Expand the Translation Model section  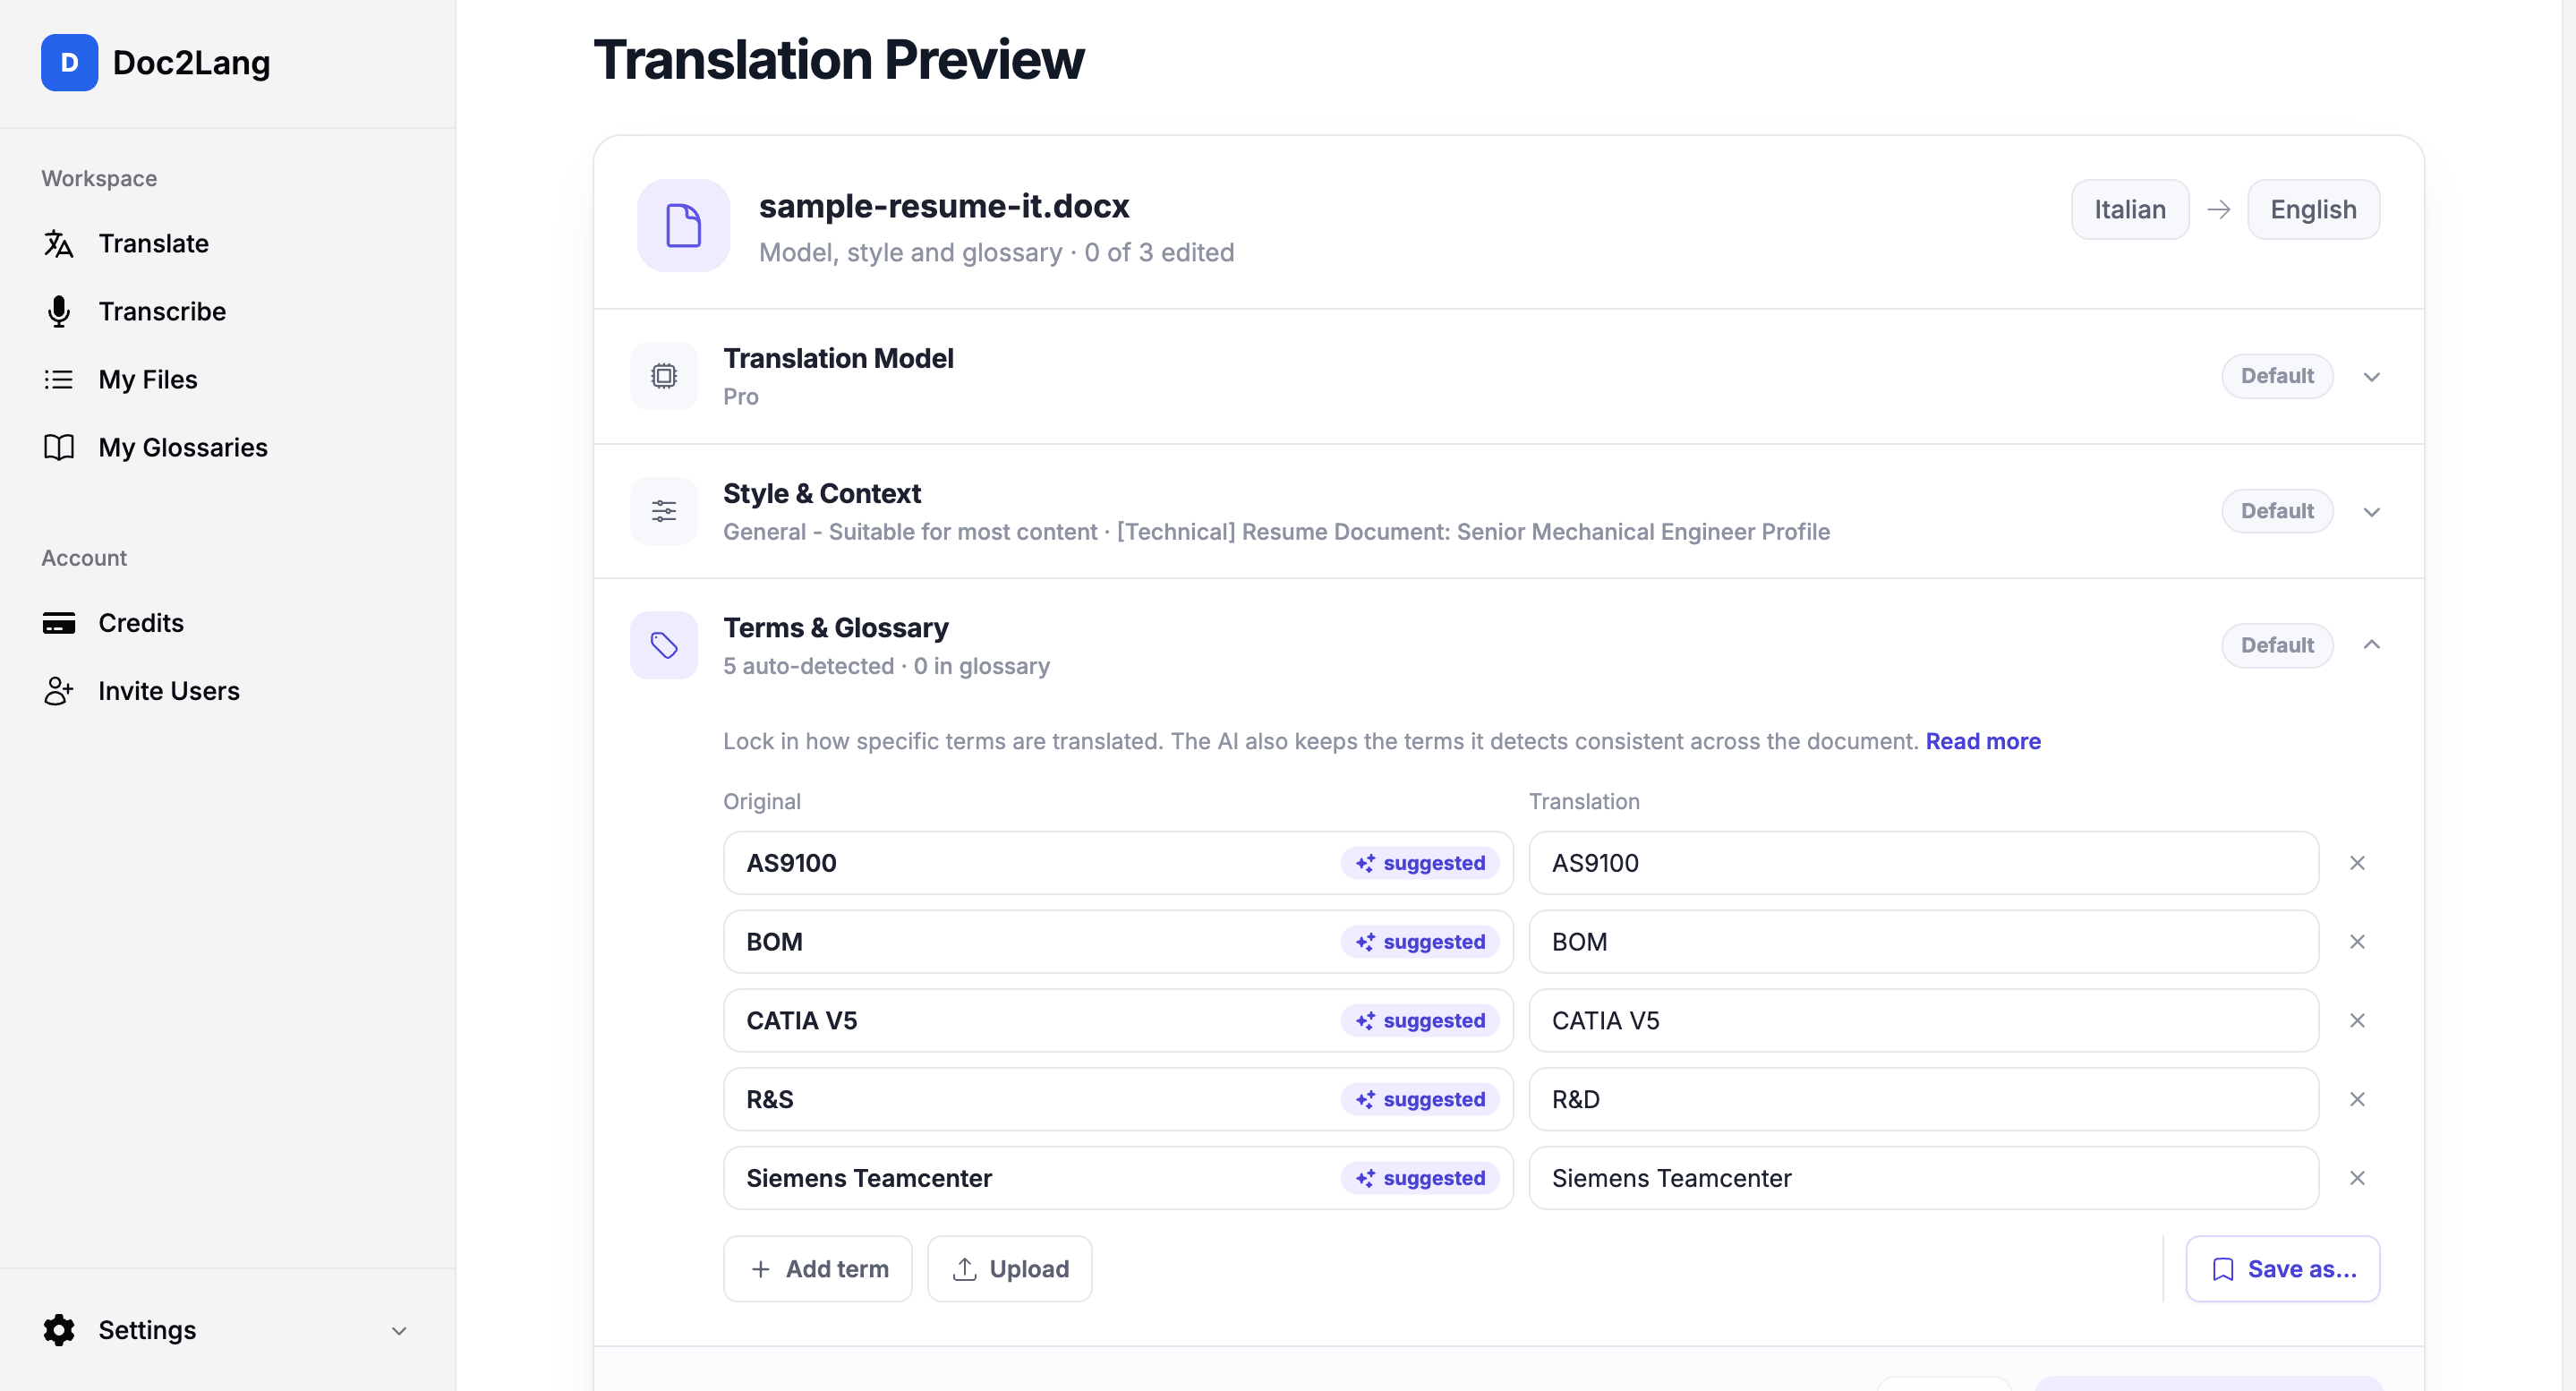pos(2371,376)
